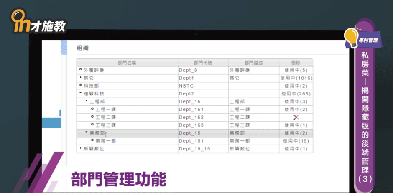
Task: Collapse the 連穎科技 tree node
Action: pyautogui.click(x=81, y=93)
